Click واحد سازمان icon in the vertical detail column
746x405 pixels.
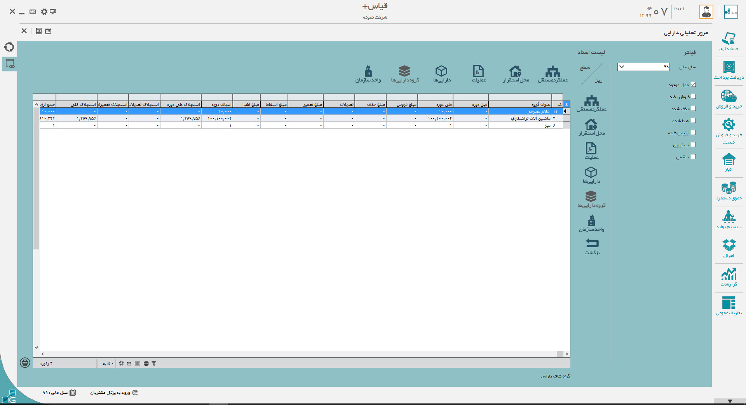(x=591, y=223)
